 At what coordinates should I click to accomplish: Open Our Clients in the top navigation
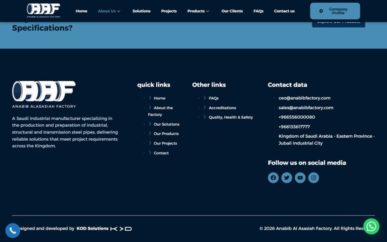pyautogui.click(x=232, y=11)
